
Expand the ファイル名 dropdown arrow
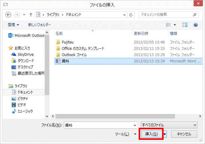pyautogui.click(x=135, y=125)
